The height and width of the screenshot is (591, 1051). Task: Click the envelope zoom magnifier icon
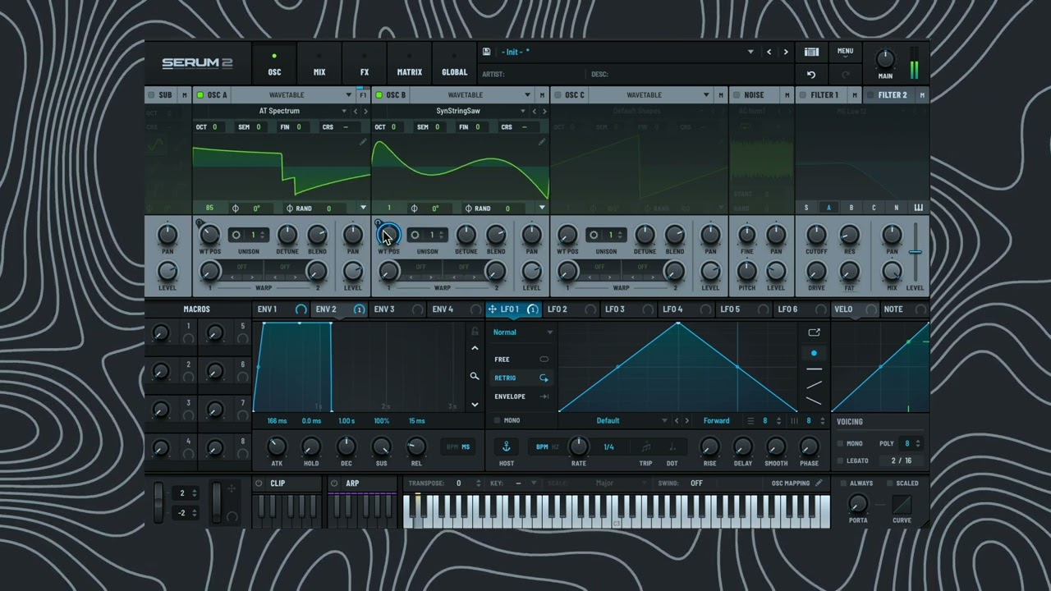pos(475,376)
